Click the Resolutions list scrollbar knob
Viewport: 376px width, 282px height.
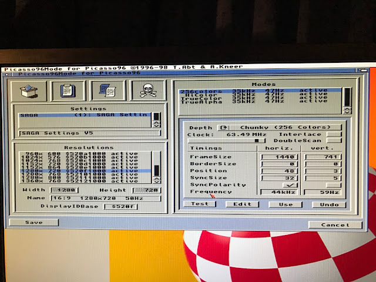157,170
